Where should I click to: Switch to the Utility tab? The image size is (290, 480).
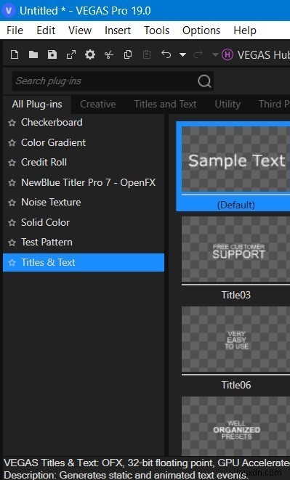[x=227, y=105]
